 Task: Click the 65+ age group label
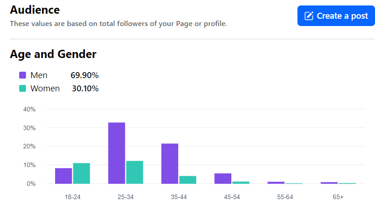point(338,197)
